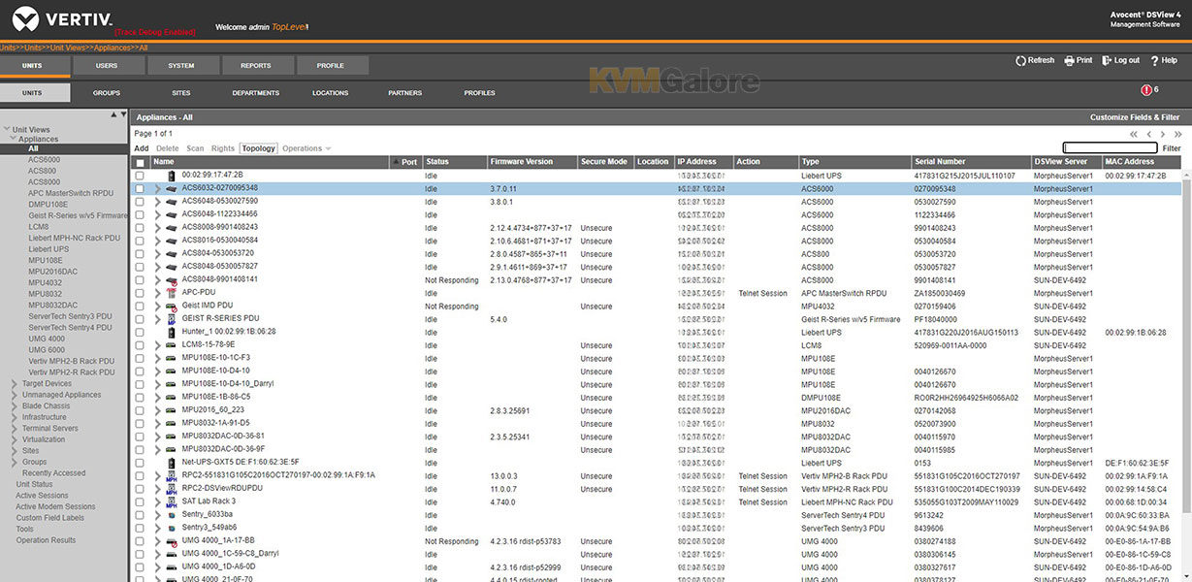Viewport: 1192px width, 582px height.
Task: Click the Geist IMD PDU device icon
Action: point(171,307)
